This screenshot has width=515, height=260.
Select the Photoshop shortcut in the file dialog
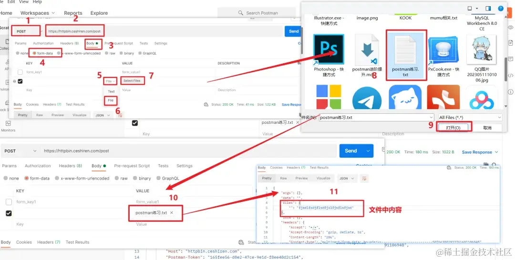[x=329, y=49]
